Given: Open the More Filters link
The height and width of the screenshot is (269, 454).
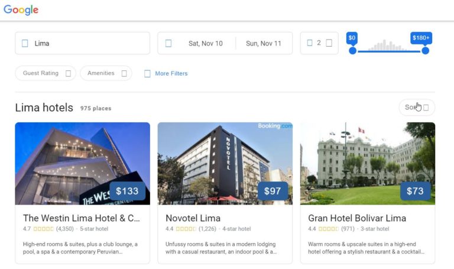Looking at the screenshot, I should (171, 73).
